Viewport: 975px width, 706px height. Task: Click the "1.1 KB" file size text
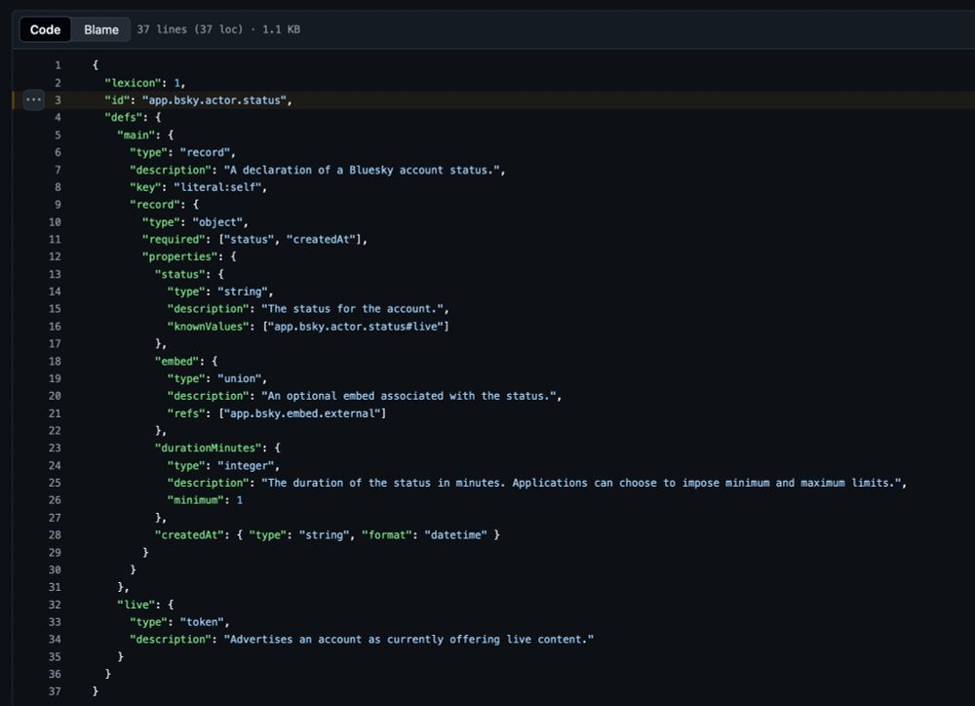[x=281, y=29]
